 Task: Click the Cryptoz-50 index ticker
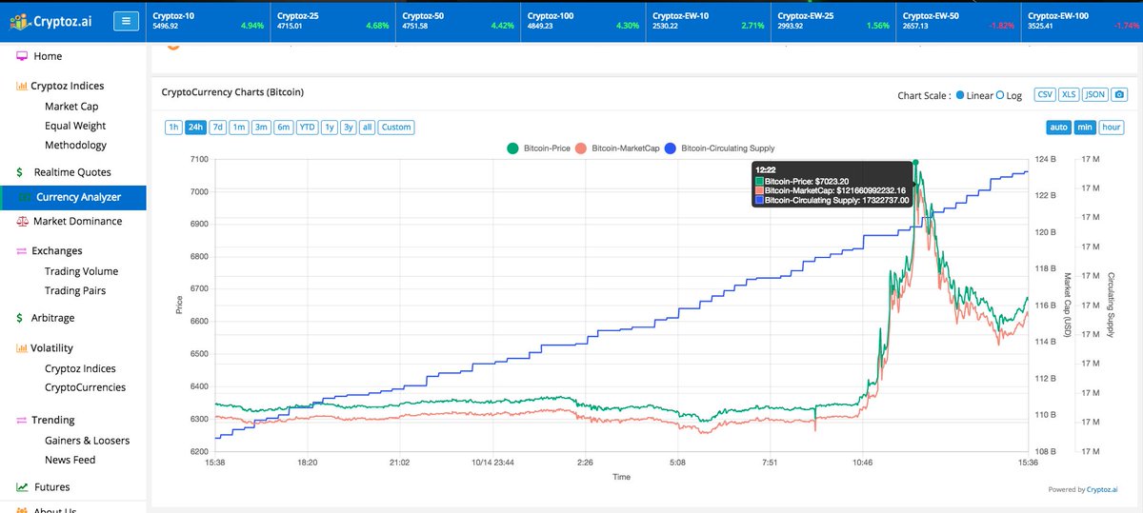[x=458, y=20]
